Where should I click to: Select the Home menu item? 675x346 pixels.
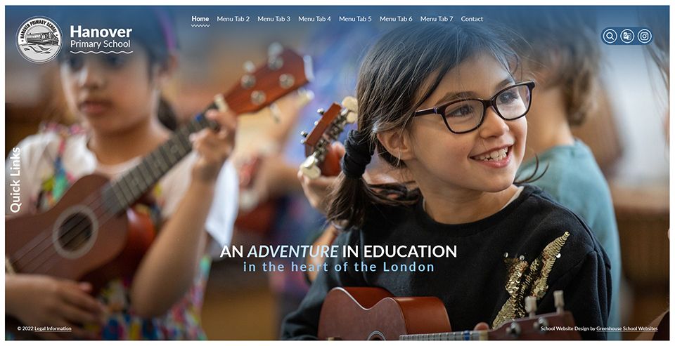(x=200, y=19)
